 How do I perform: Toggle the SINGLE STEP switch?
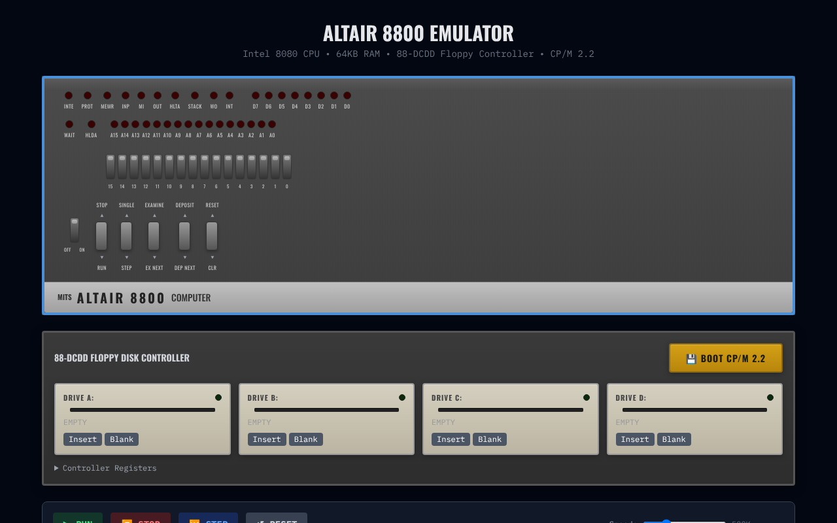coord(126,236)
